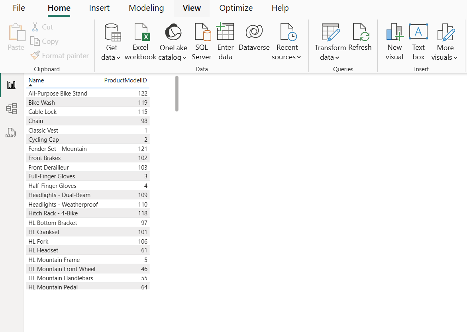Image resolution: width=467 pixels, height=332 pixels.
Task: Click Enter data to create a table
Action: click(225, 41)
